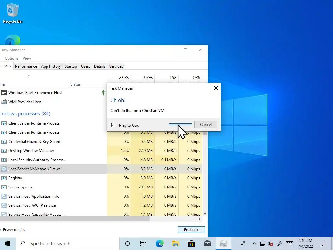
Task: Open Microsoft Store from the taskbar
Action: [x=191, y=243]
